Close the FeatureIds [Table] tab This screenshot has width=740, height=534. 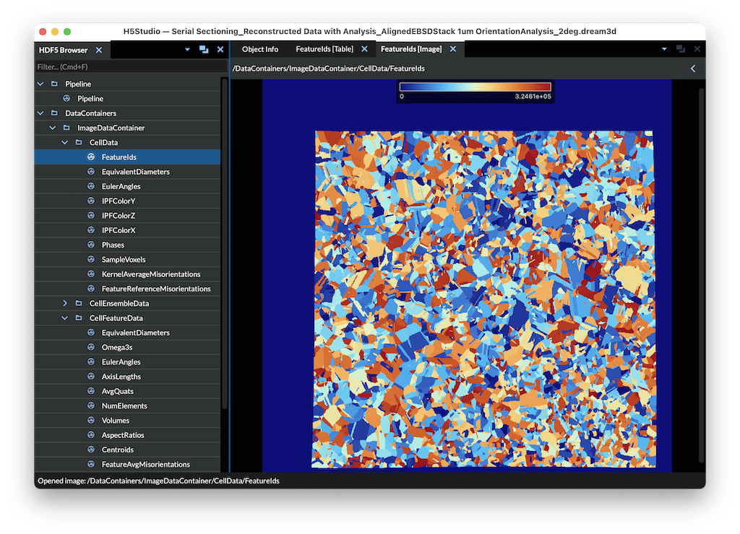coord(364,49)
